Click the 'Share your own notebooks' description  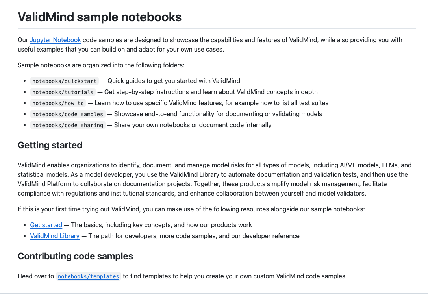pos(193,125)
